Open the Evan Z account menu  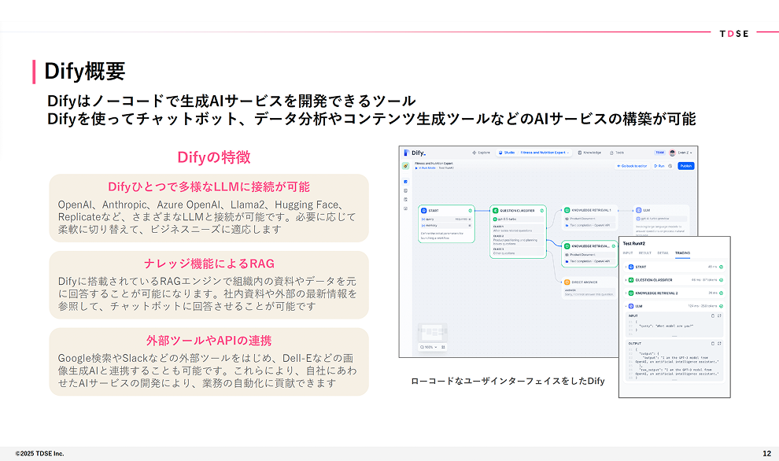(x=681, y=153)
